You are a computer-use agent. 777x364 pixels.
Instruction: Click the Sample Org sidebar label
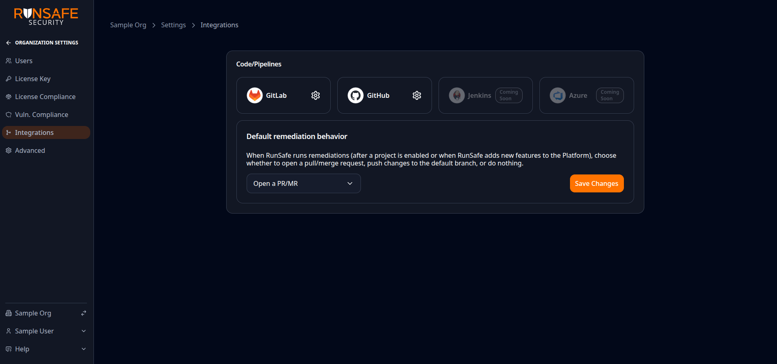pyautogui.click(x=33, y=313)
